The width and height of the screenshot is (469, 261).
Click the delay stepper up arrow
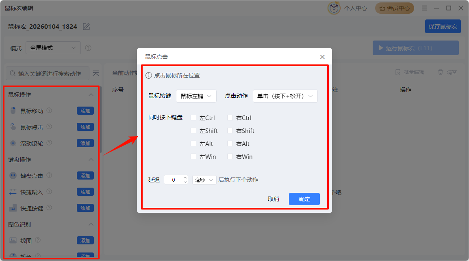(185, 177)
